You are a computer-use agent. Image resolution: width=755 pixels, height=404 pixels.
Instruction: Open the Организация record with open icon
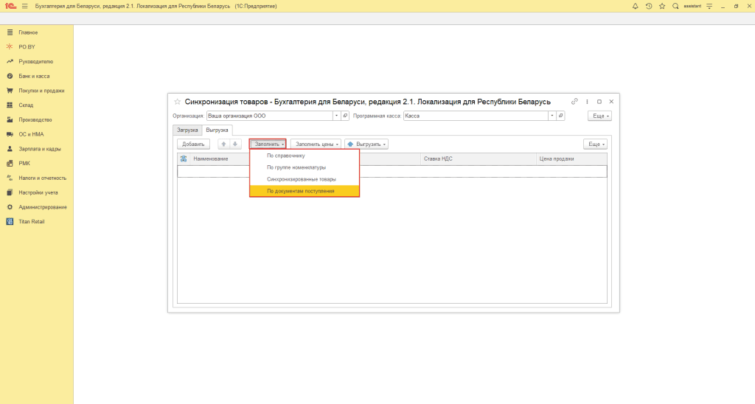click(x=345, y=116)
